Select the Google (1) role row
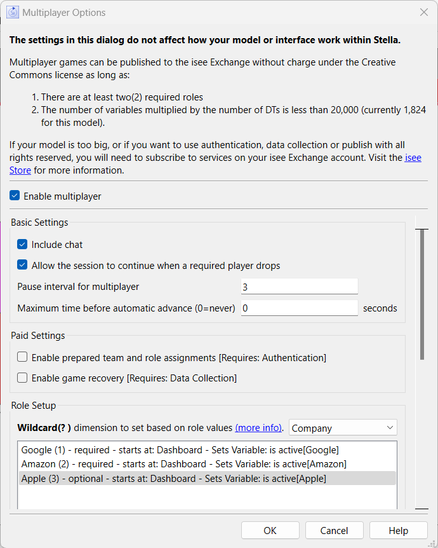Image resolution: width=438 pixels, height=548 pixels. [x=208, y=450]
